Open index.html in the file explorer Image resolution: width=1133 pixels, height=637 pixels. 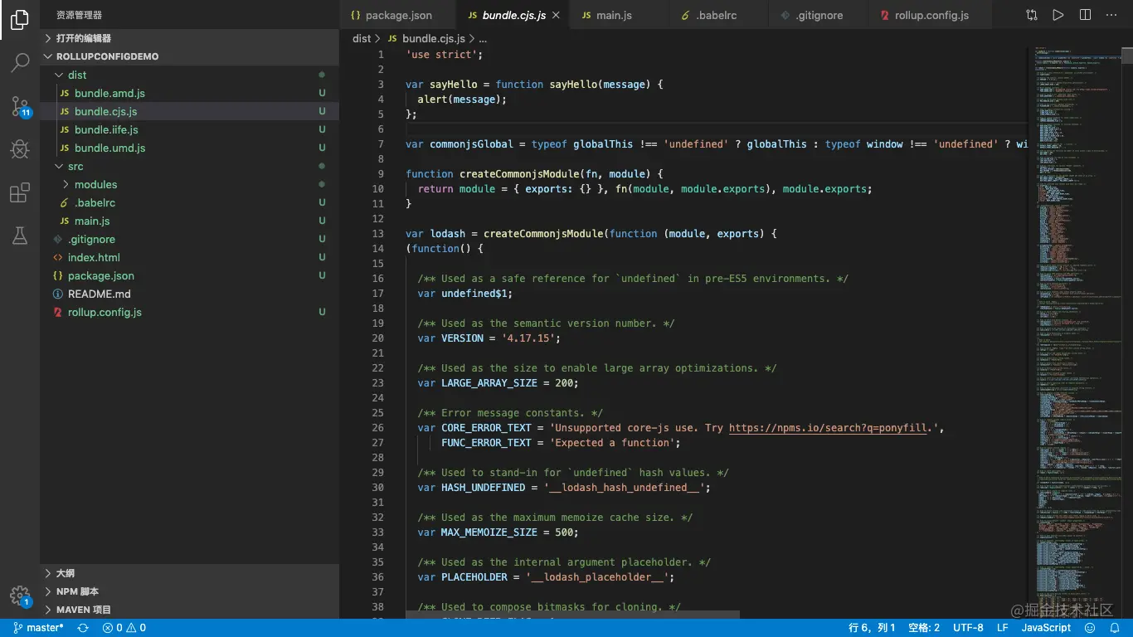pos(94,257)
